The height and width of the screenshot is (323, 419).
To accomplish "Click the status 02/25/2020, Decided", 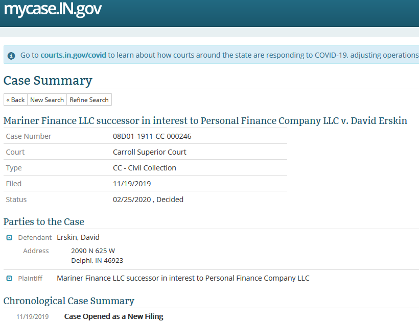I will [148, 200].
